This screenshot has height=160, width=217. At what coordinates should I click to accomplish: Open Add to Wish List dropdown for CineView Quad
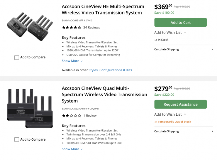tap(170, 114)
